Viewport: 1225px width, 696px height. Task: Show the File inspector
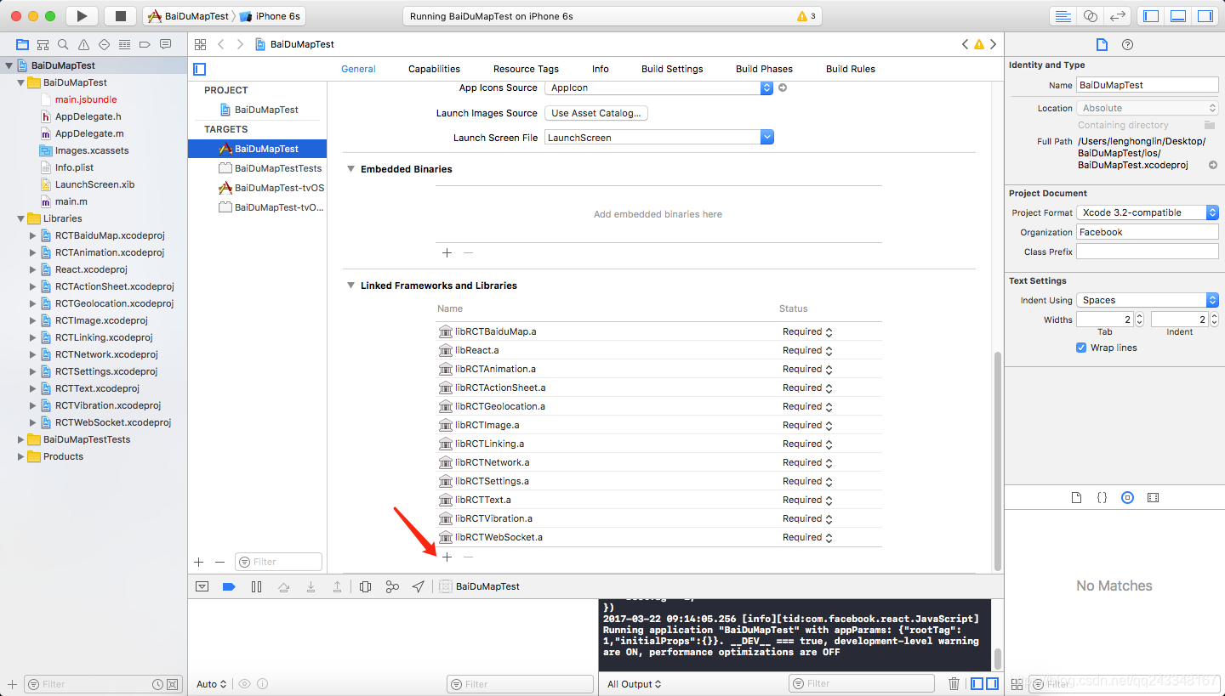pyautogui.click(x=1102, y=44)
